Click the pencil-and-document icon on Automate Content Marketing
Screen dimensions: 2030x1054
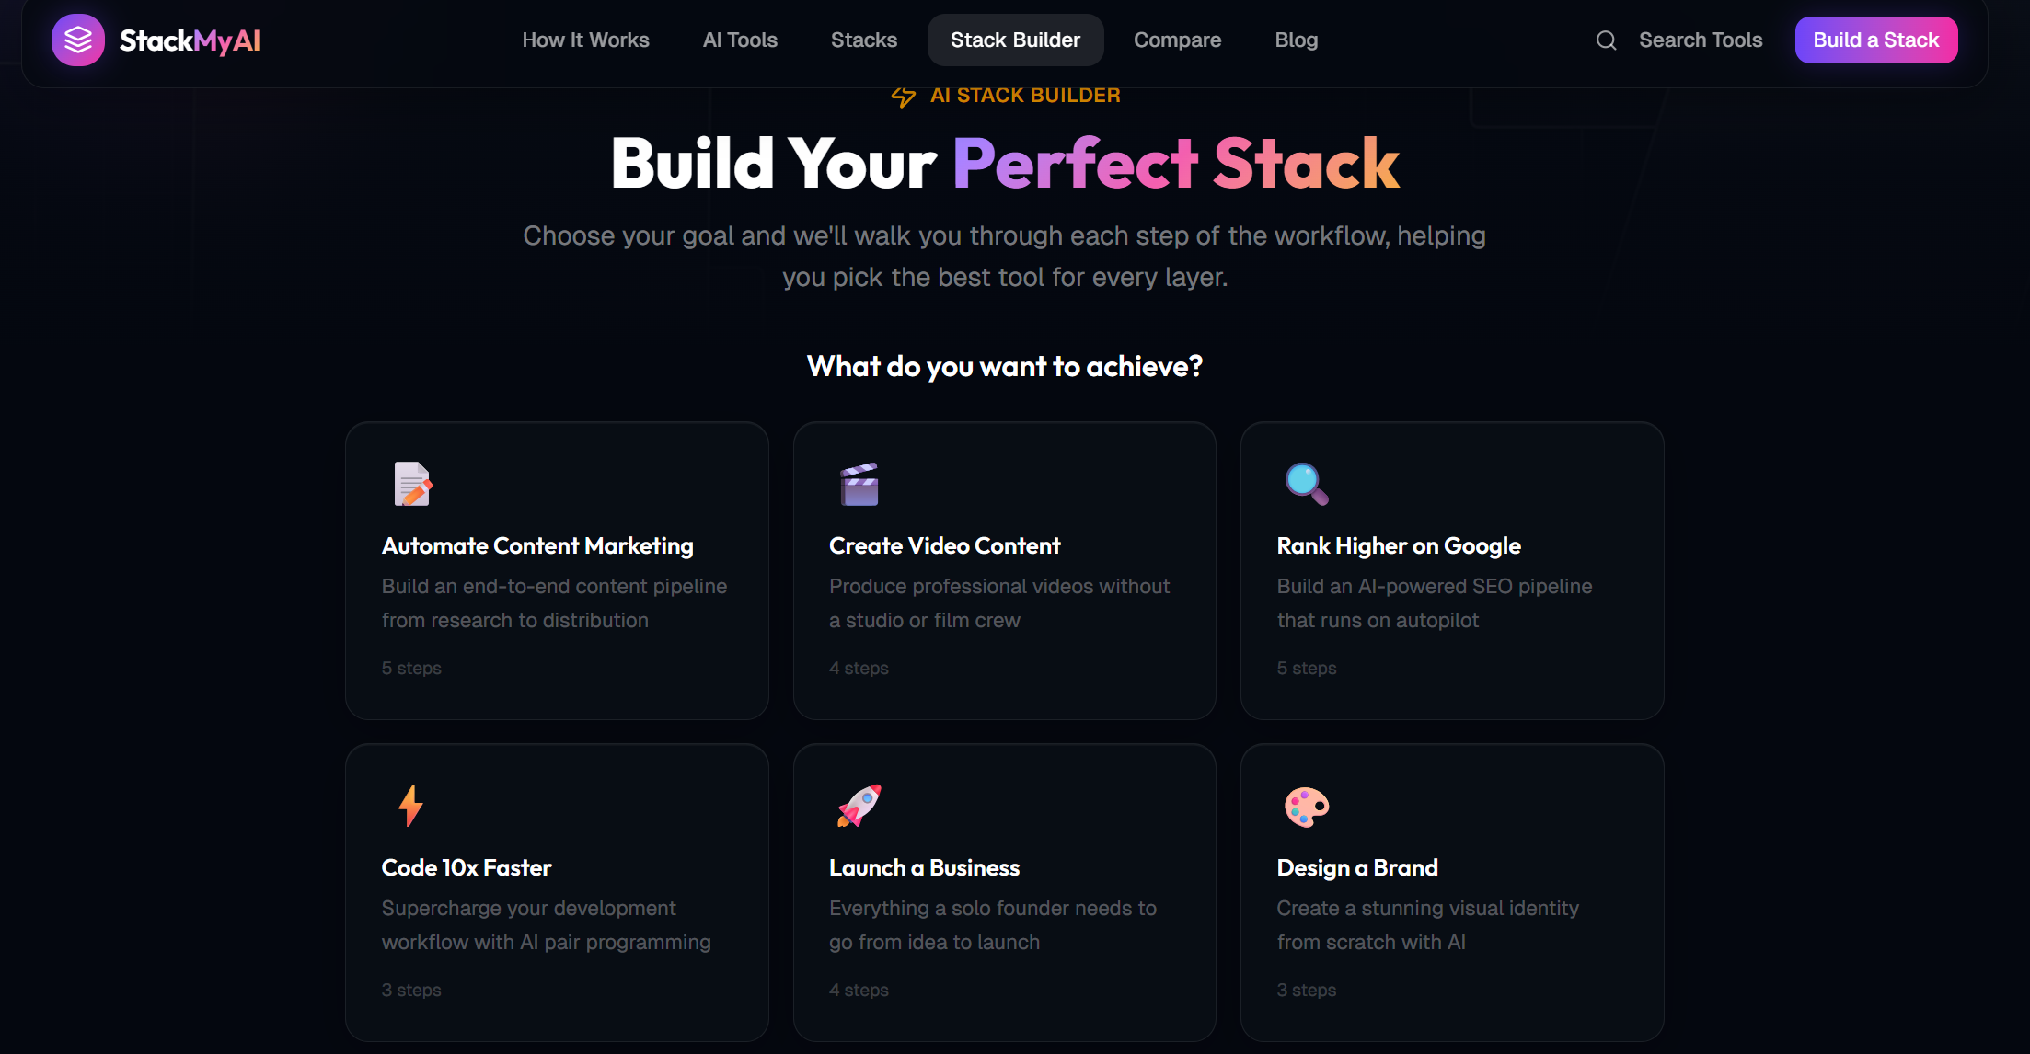(411, 484)
